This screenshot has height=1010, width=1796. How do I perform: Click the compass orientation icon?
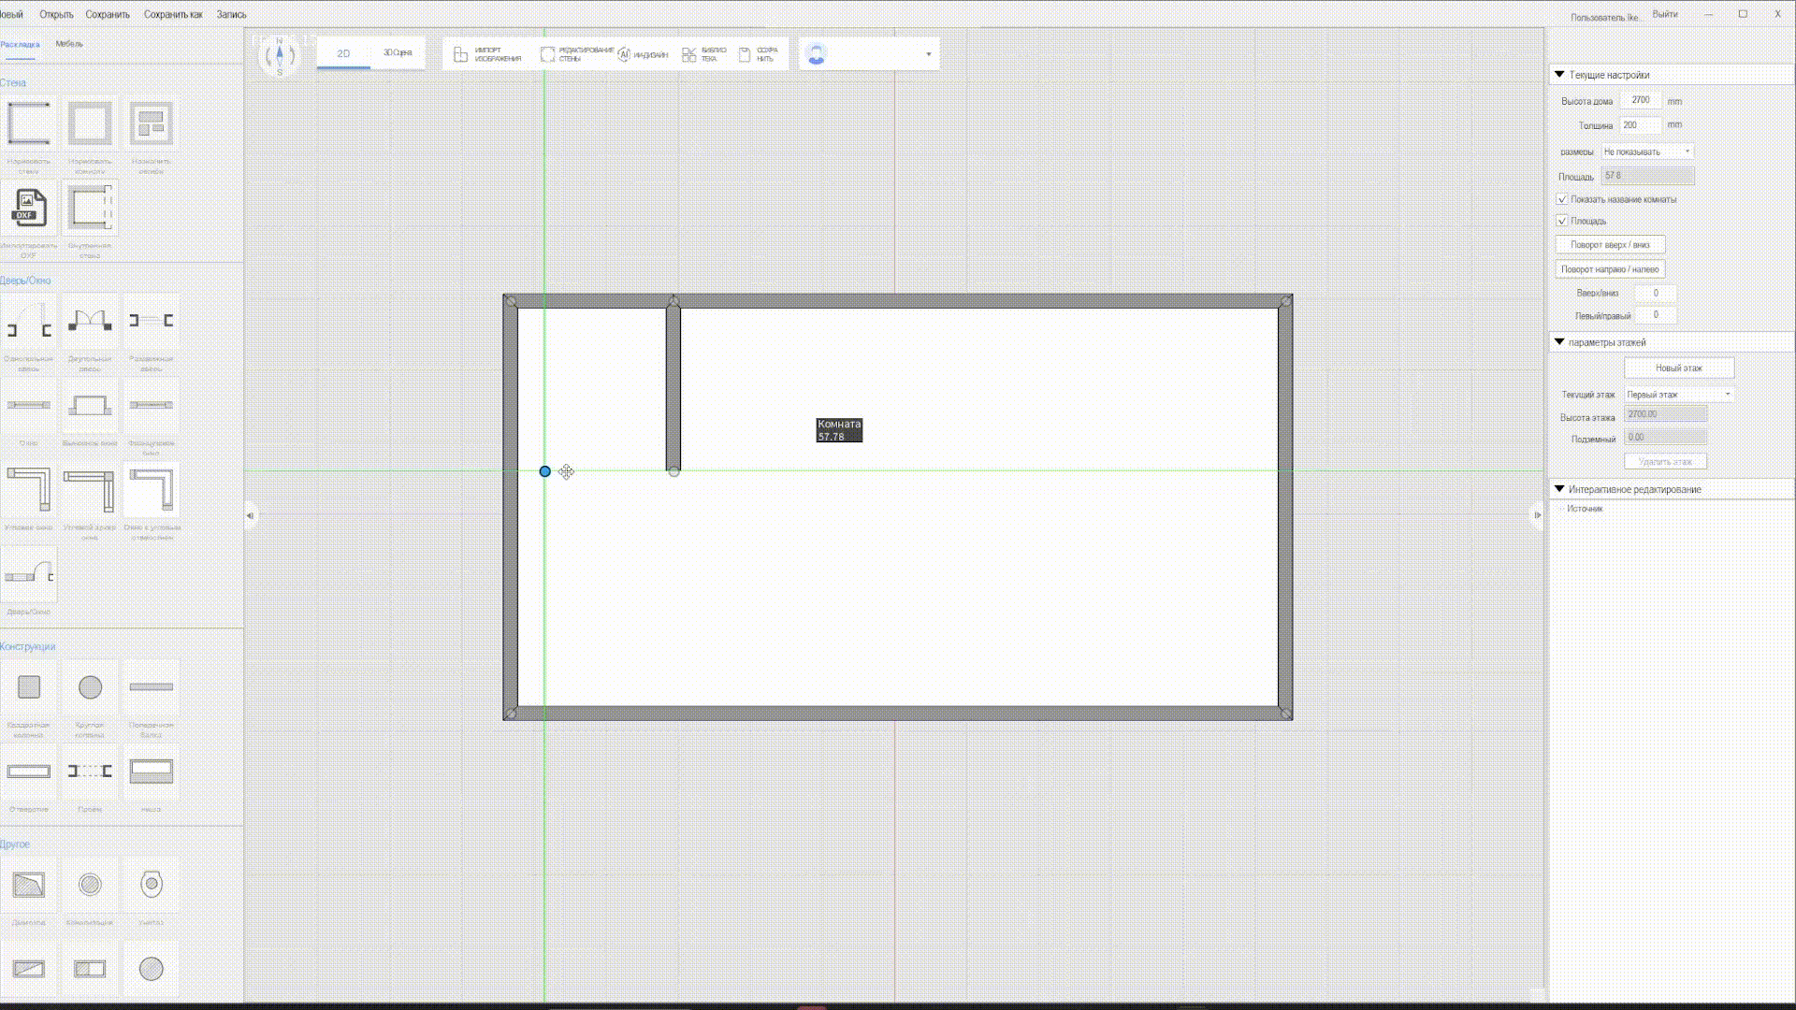(280, 55)
